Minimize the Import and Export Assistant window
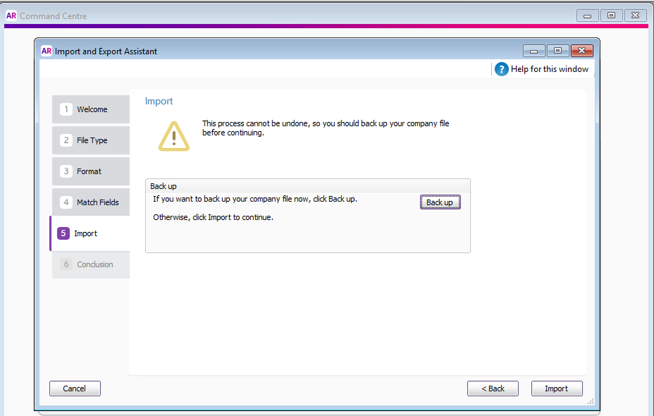The height and width of the screenshot is (416, 654). (x=534, y=51)
